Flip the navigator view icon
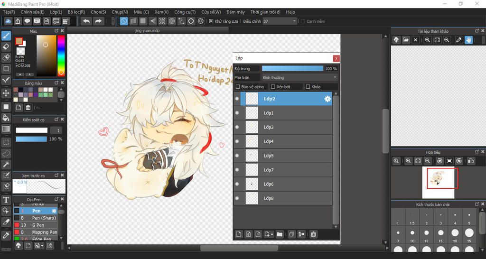Screen dimensions: 486x259 471,161
